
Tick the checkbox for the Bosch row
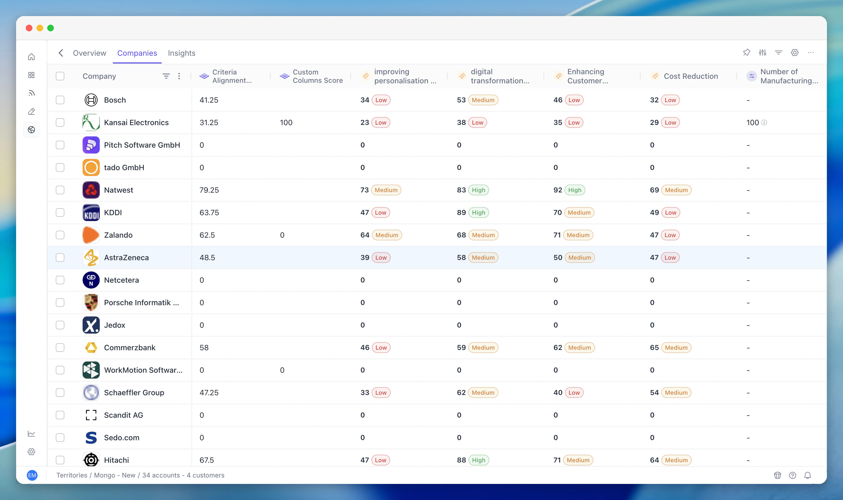[x=60, y=100]
